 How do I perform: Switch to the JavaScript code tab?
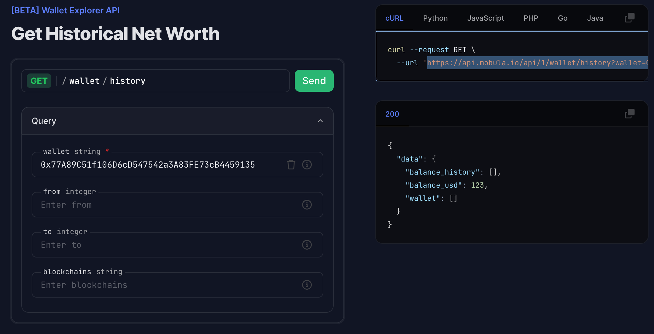(485, 18)
